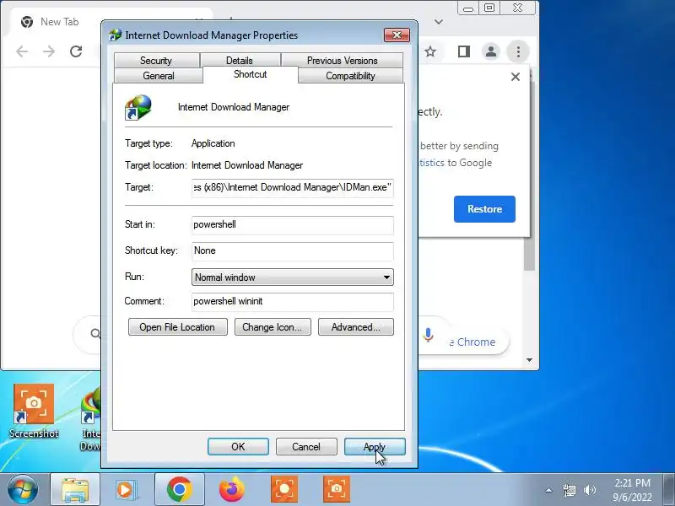Click the Chrome window restore-down button

489,8
